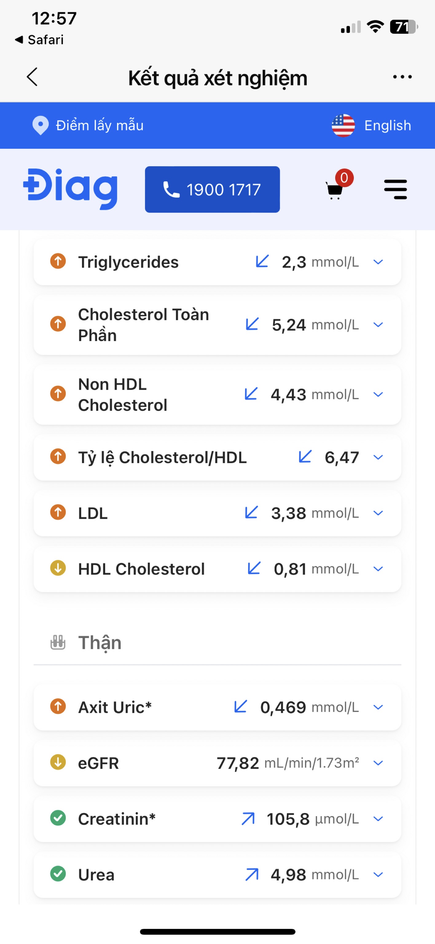
Task: Open the hamburger navigation menu
Action: pos(395,190)
